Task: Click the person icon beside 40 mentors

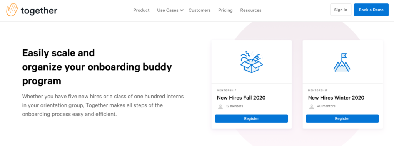Action: tap(312, 107)
